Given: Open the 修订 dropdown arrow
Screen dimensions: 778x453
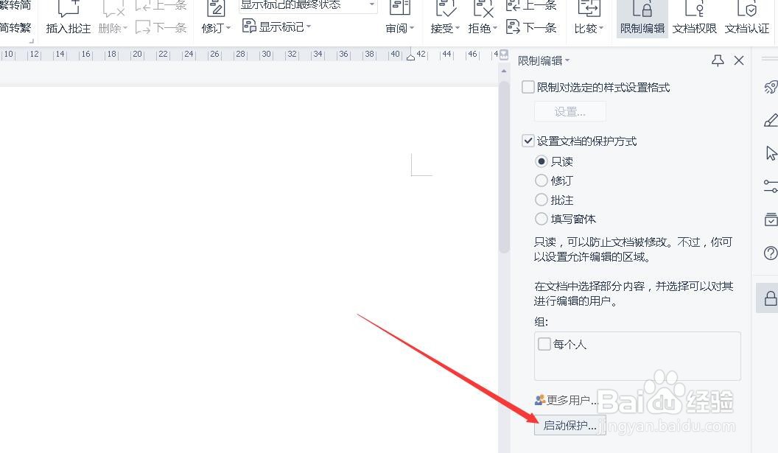Looking at the screenshot, I should click(228, 28).
